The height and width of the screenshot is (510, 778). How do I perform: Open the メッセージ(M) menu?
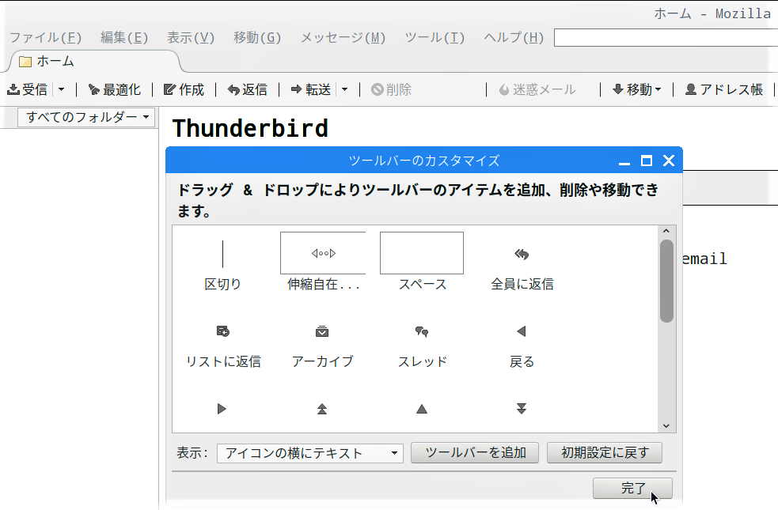343,38
